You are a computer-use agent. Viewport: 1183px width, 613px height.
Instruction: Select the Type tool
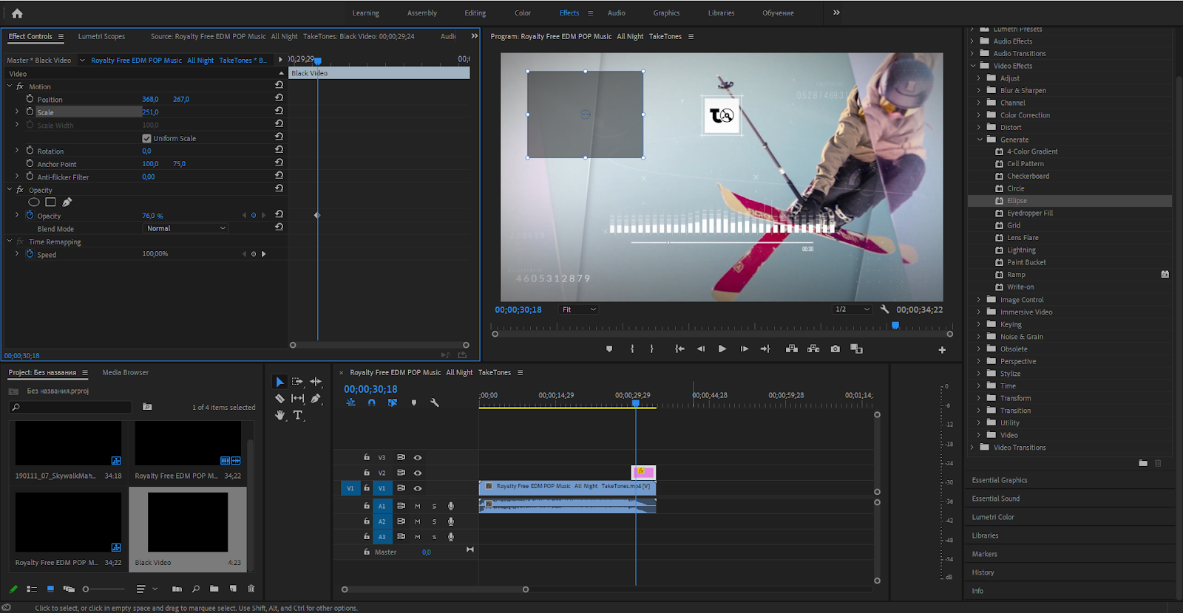[x=298, y=415]
